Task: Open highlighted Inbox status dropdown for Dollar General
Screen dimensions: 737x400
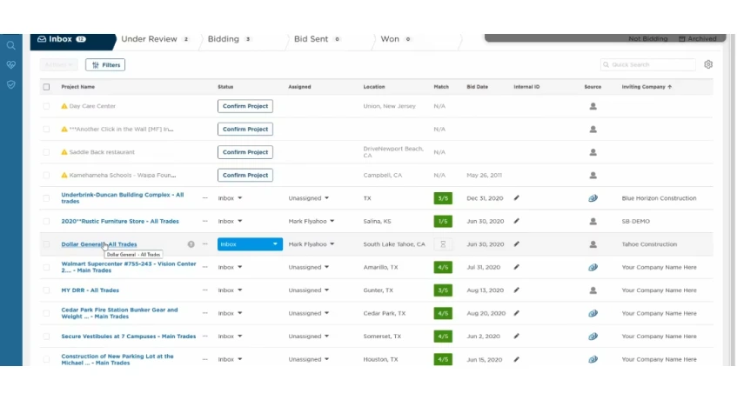Action: click(x=250, y=244)
